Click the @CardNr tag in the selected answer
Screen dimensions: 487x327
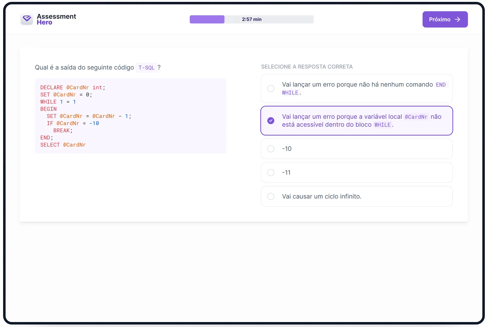[416, 117]
